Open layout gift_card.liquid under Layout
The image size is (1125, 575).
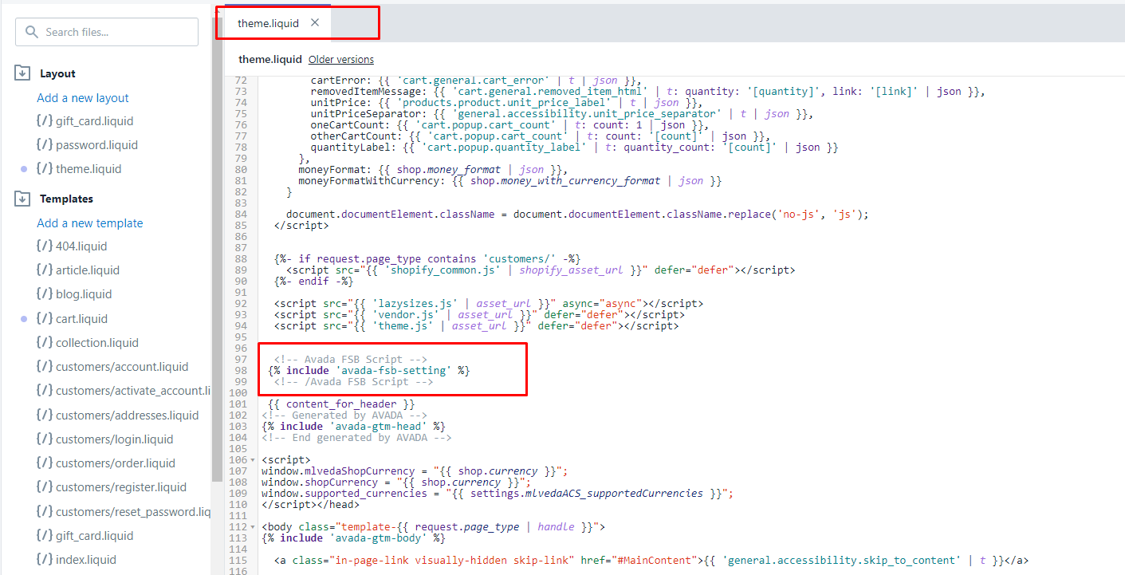(x=94, y=121)
